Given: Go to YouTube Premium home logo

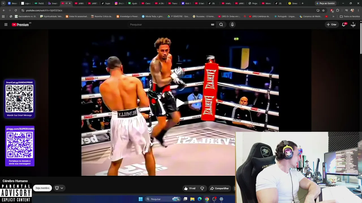Looking at the screenshot, I should (20, 25).
